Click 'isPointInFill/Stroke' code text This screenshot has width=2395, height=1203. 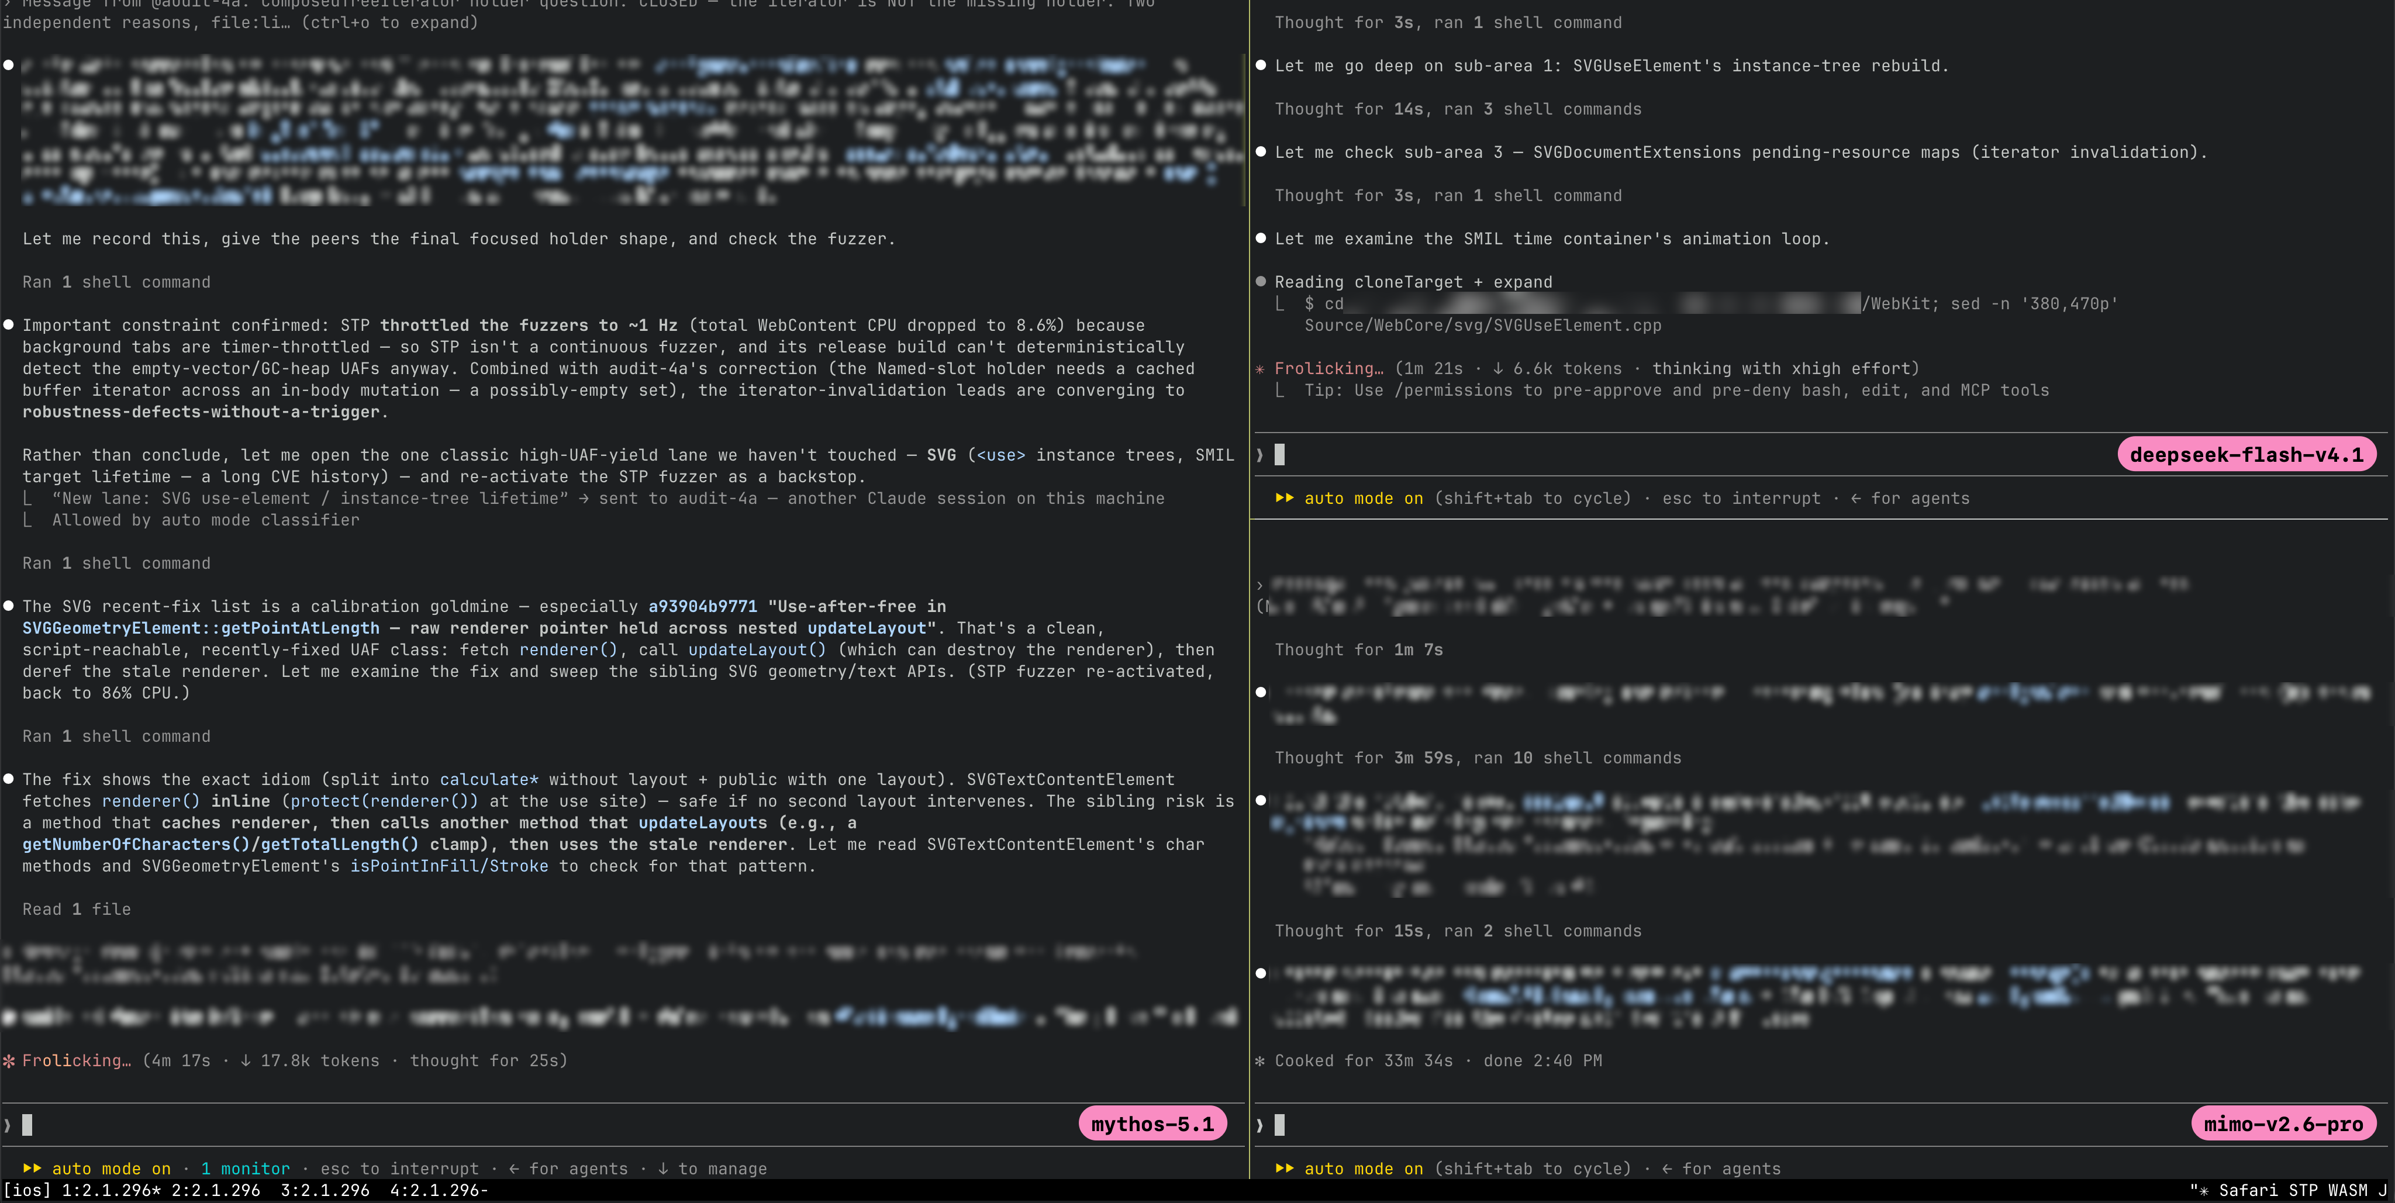449,866
